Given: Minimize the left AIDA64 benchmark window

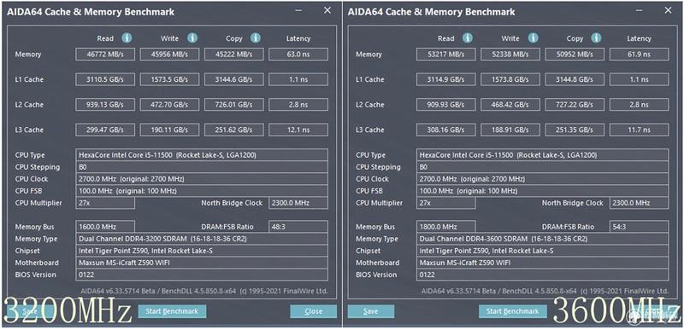Looking at the screenshot, I should (298, 11).
